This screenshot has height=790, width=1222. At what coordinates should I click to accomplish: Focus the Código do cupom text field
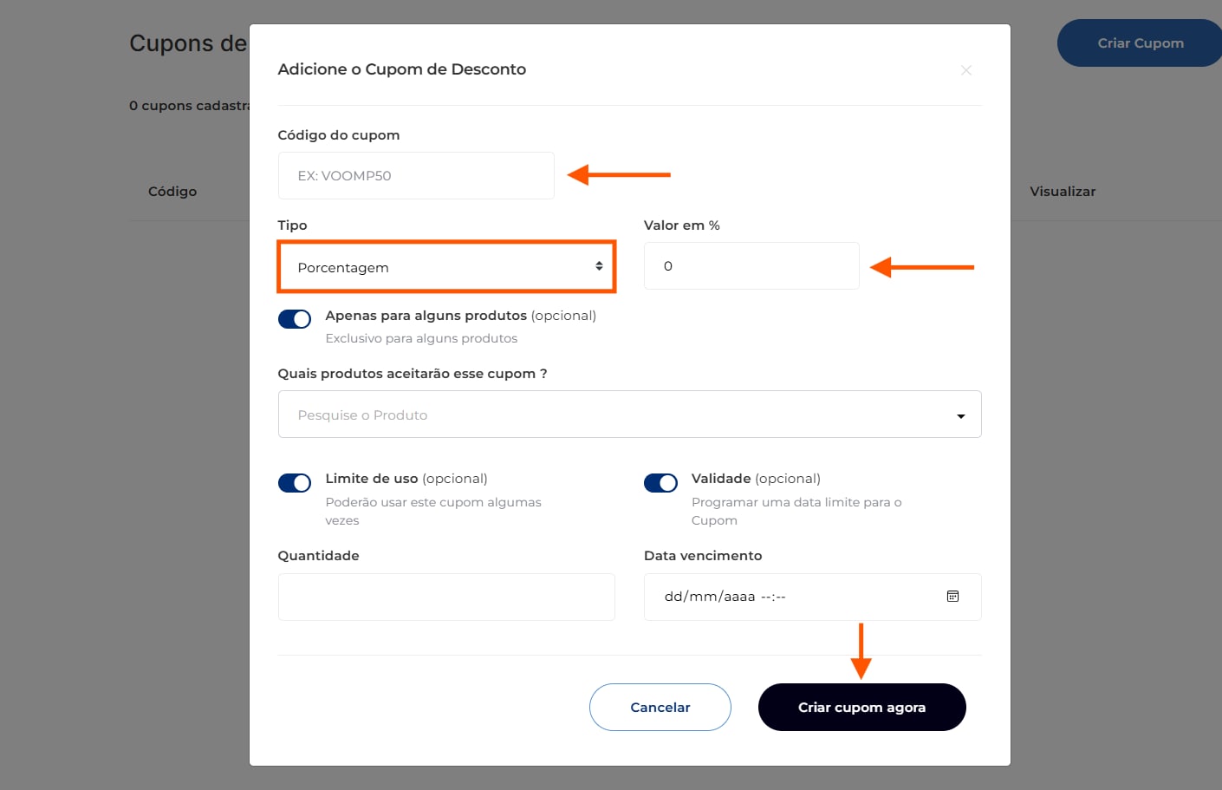point(416,176)
